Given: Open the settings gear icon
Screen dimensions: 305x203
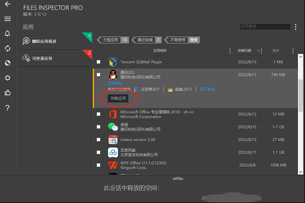Looking at the screenshot, I should (x=7, y=78).
